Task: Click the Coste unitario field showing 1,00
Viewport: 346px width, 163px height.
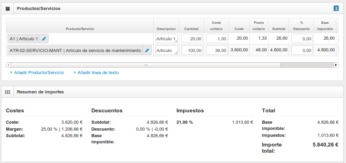Action: click(x=217, y=39)
